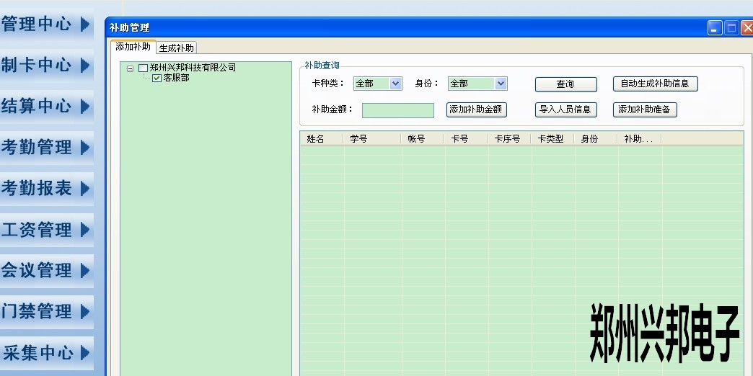Click the 导入人员信息 button
The height and width of the screenshot is (376, 753).
coord(566,109)
